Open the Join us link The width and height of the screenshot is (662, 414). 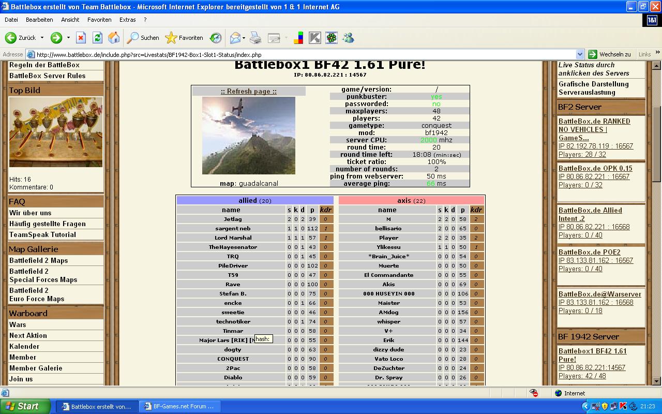[21, 379]
